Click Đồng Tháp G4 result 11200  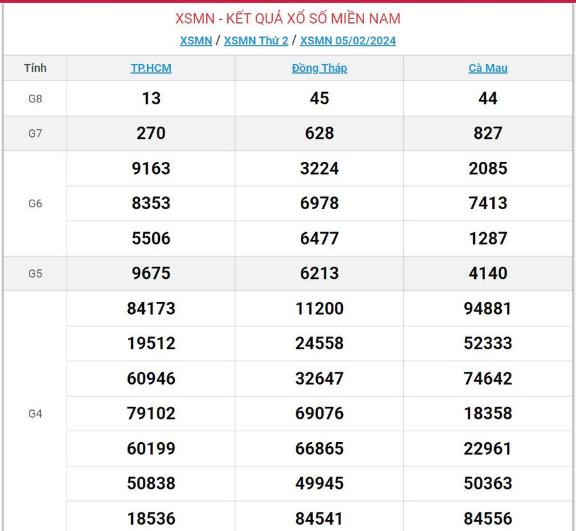319,309
